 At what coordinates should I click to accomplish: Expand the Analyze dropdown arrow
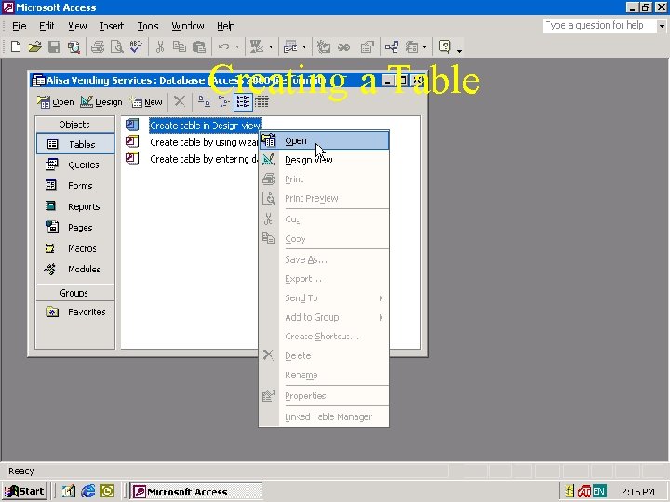[304, 47]
